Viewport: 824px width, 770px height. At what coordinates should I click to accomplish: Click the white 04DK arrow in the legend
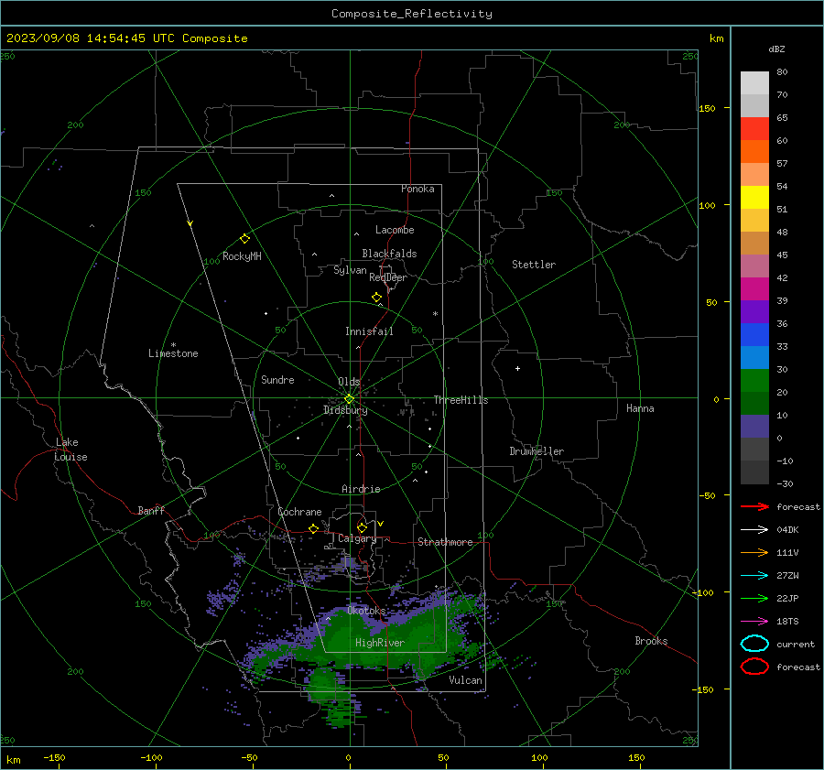point(754,529)
